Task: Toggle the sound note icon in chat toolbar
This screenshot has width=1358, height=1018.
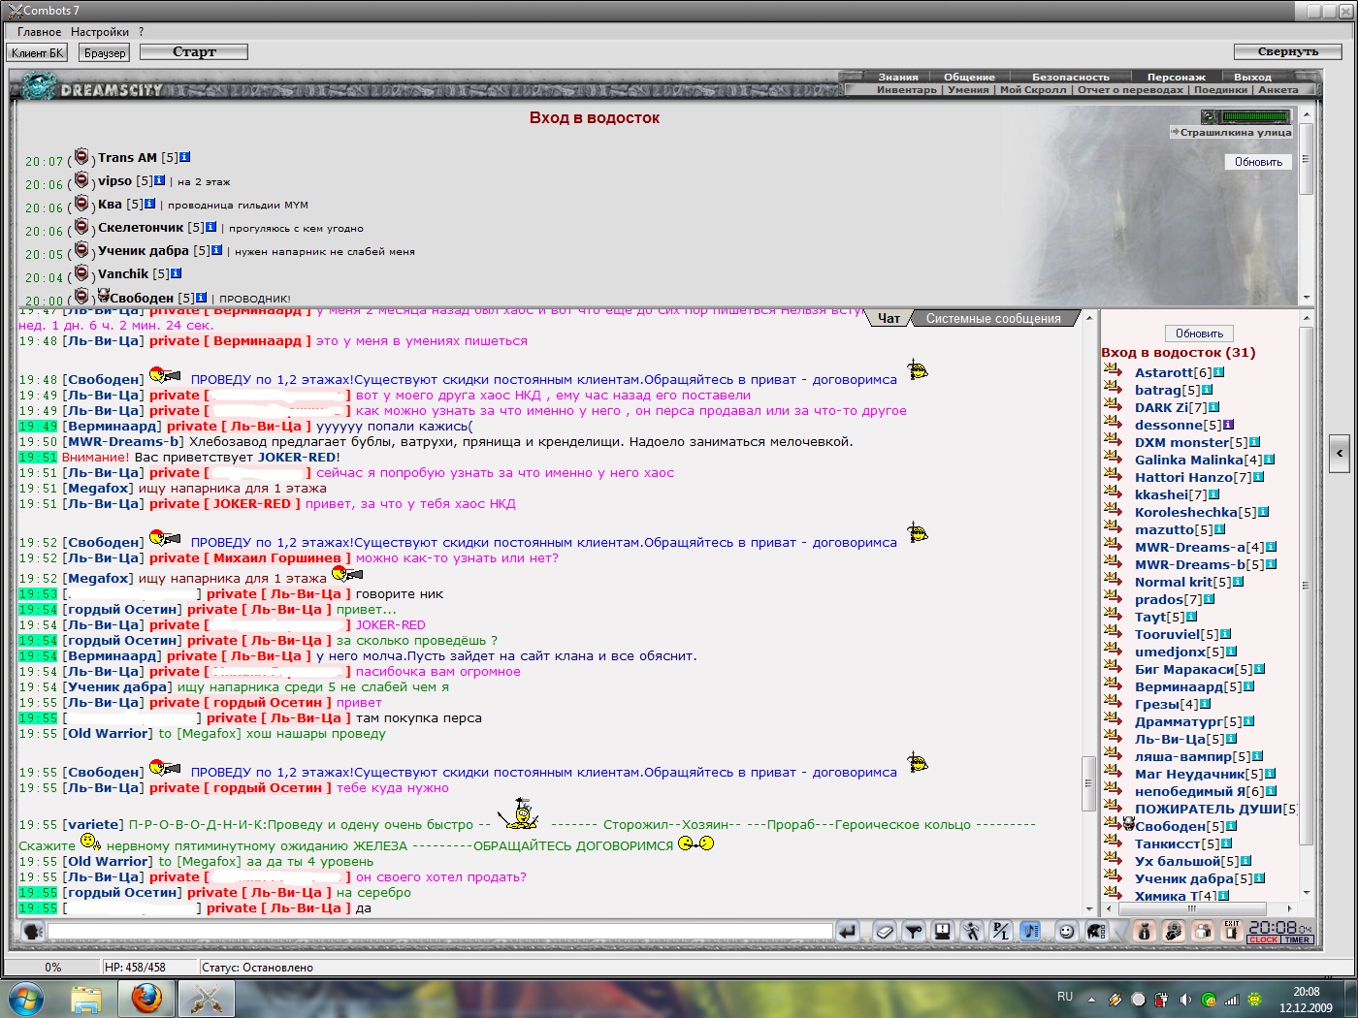Action: click(x=1030, y=932)
